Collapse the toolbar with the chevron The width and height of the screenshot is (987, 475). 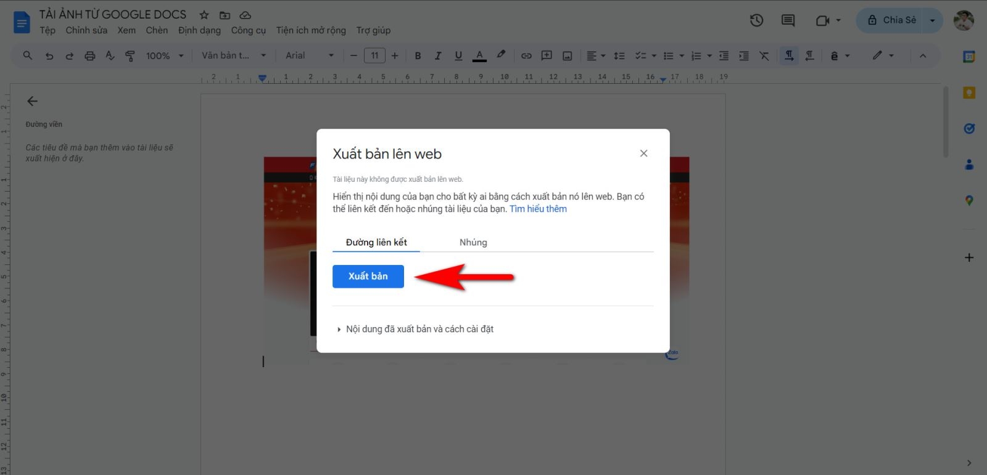coord(923,55)
